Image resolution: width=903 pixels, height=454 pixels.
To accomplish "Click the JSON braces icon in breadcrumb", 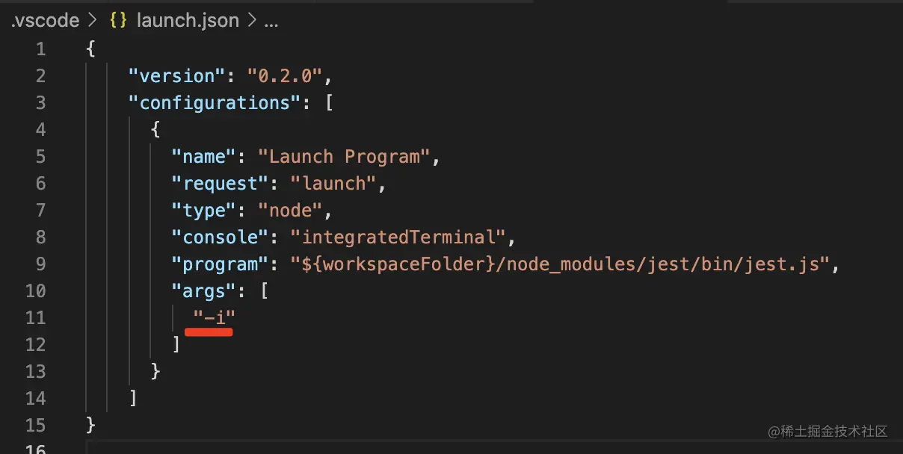I will pyautogui.click(x=119, y=20).
